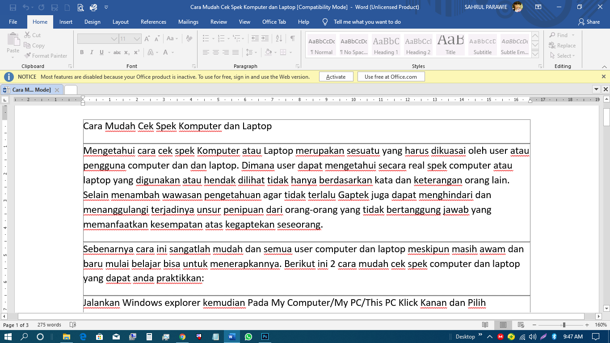610x343 pixels.
Task: Toggle bold formatting
Action: click(x=82, y=52)
